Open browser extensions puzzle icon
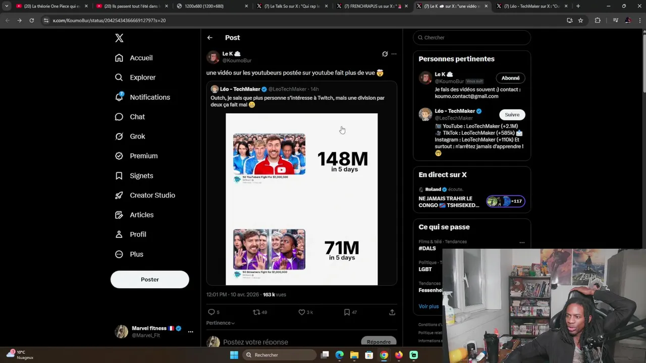 click(x=598, y=20)
